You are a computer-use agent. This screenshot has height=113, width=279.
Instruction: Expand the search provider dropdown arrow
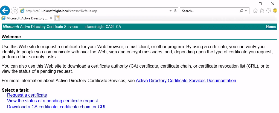[x=246, y=11]
